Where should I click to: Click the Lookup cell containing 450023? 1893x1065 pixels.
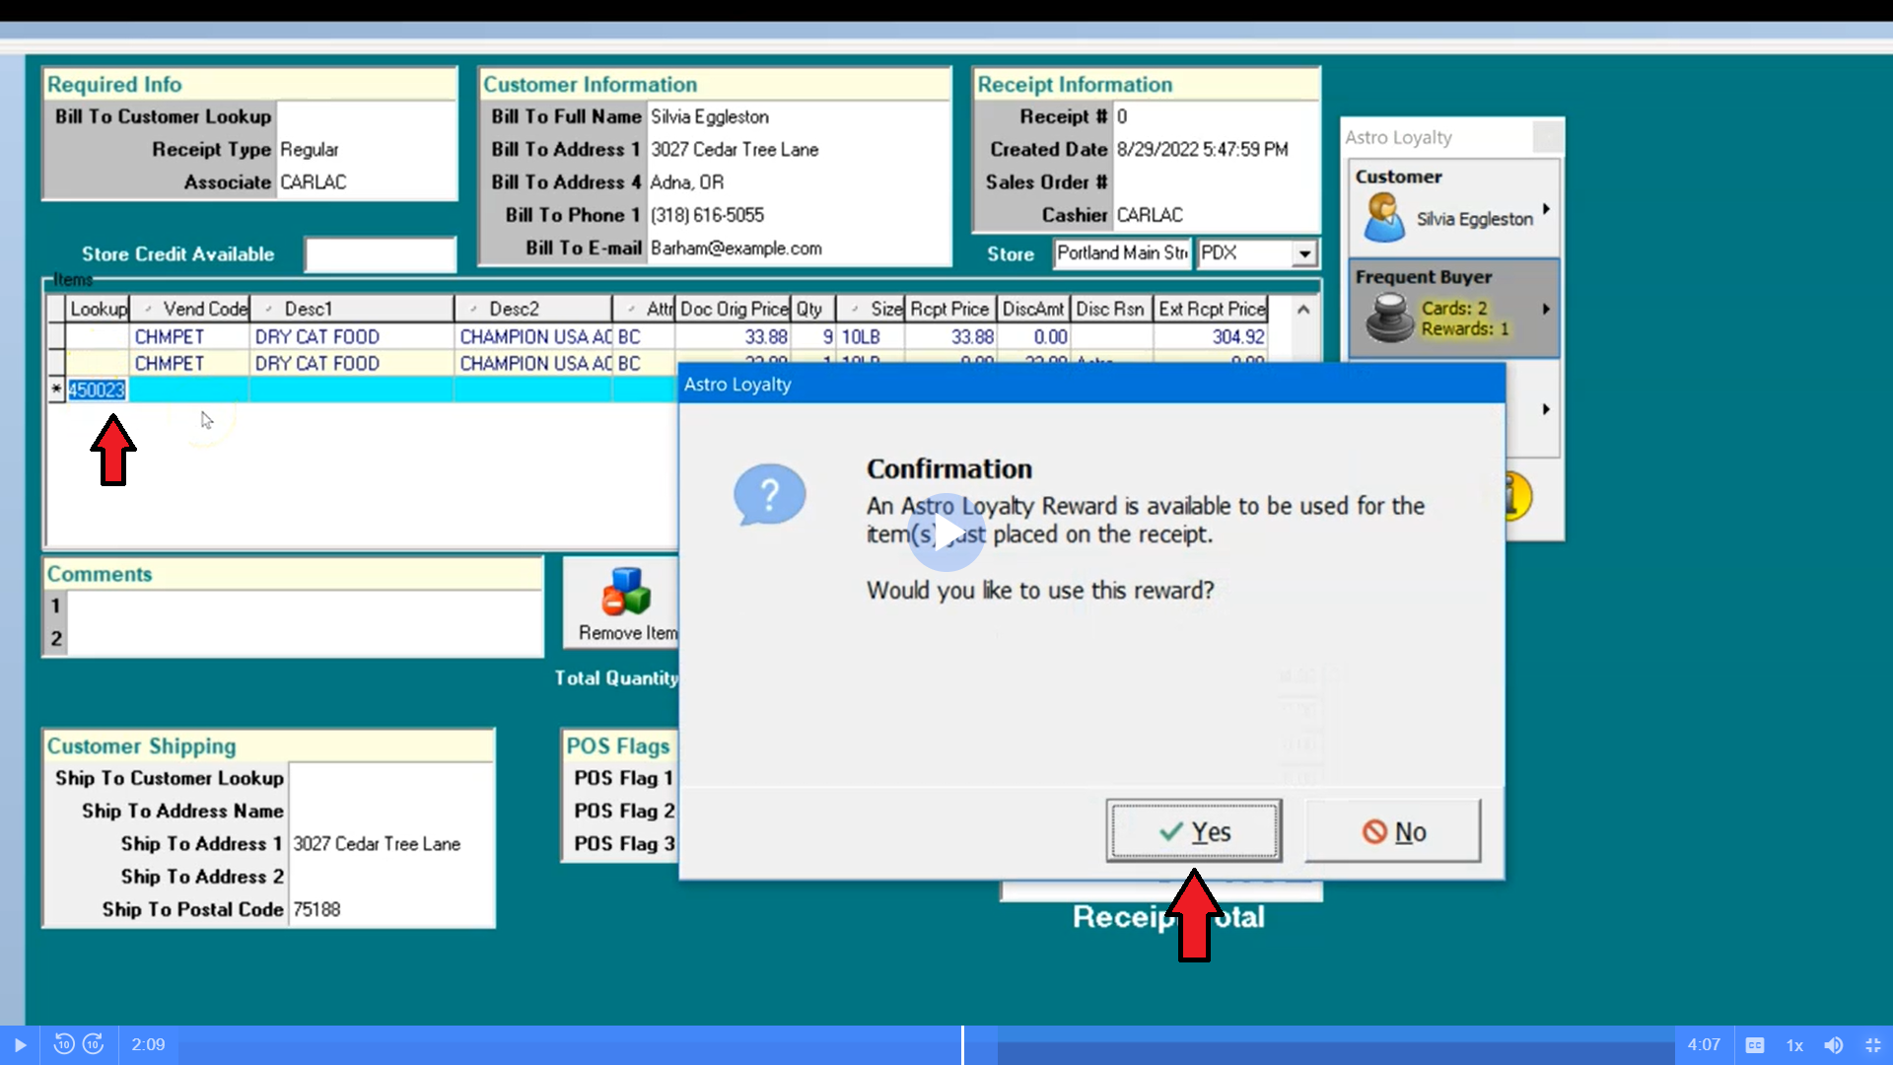[97, 390]
